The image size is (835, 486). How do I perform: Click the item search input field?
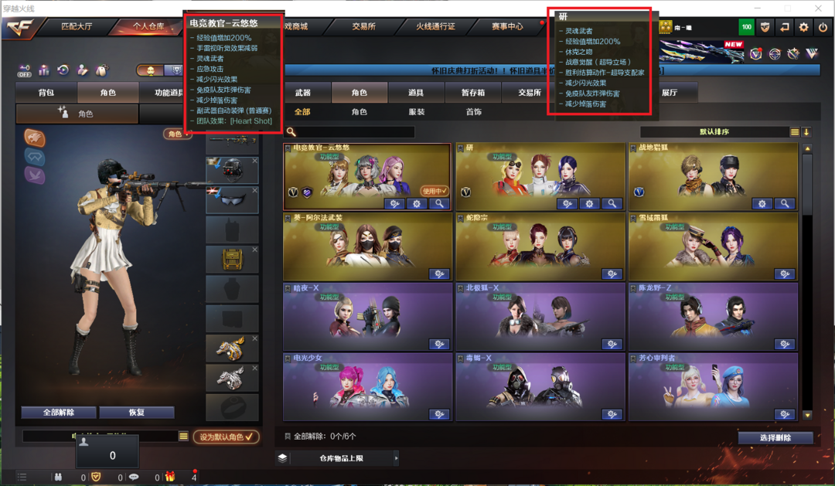pos(350,131)
